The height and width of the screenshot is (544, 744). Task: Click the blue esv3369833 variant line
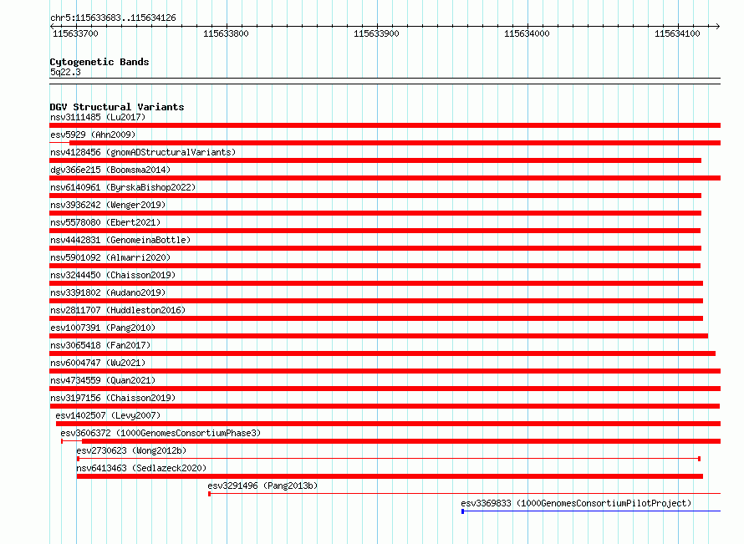pyautogui.click(x=591, y=511)
